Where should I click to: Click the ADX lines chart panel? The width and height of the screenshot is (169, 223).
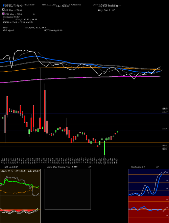[20, 182]
